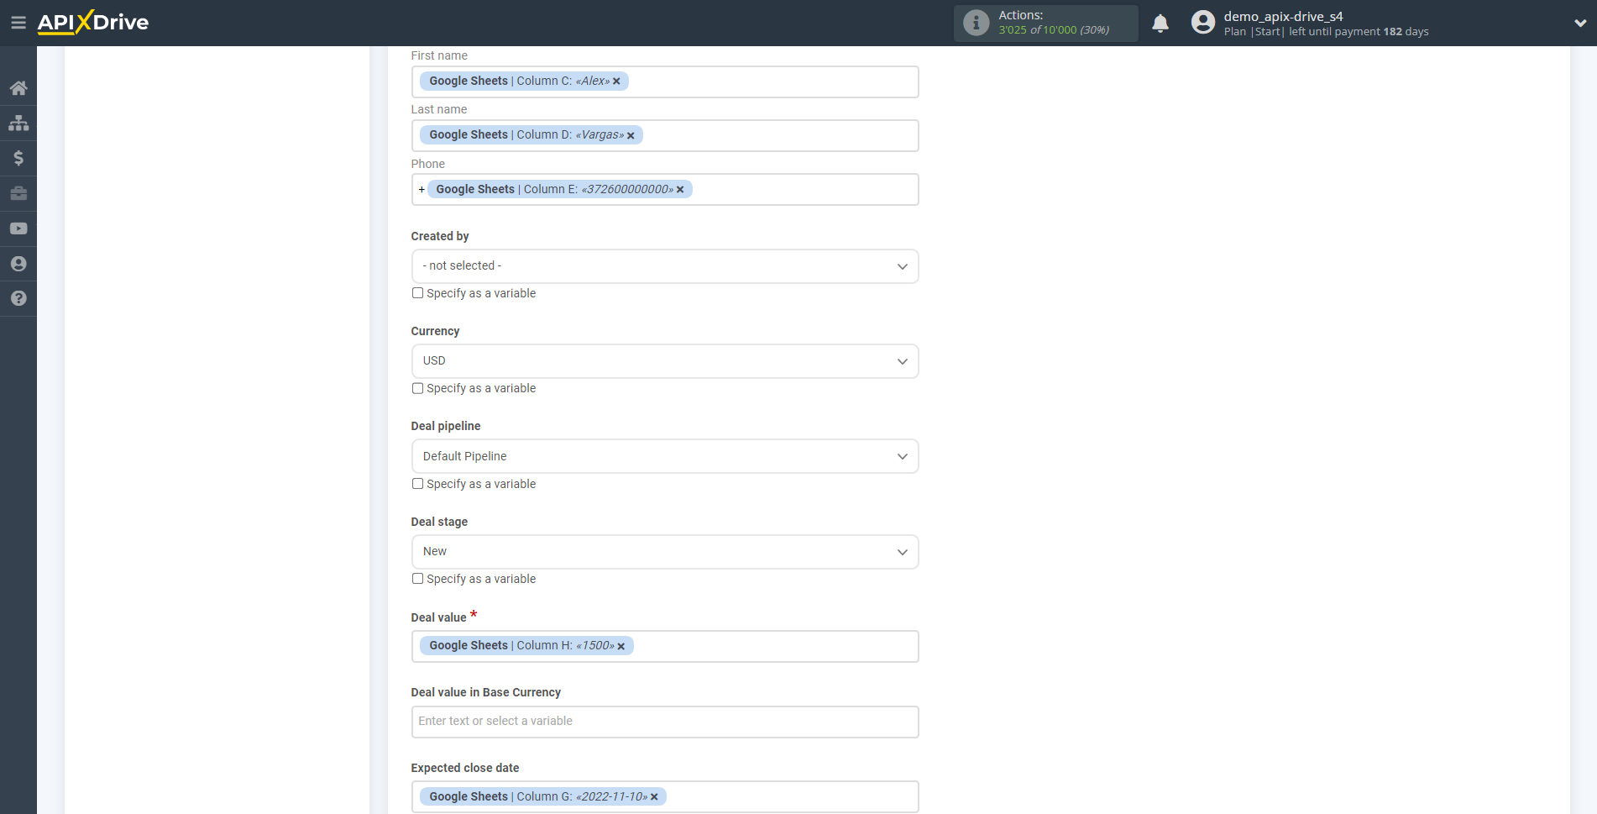The width and height of the screenshot is (1597, 814).
Task: Open the user profile sidebar icon
Action: [18, 264]
